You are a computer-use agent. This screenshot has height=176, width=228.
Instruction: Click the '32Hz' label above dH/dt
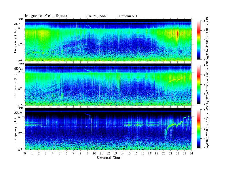click(x=21, y=19)
